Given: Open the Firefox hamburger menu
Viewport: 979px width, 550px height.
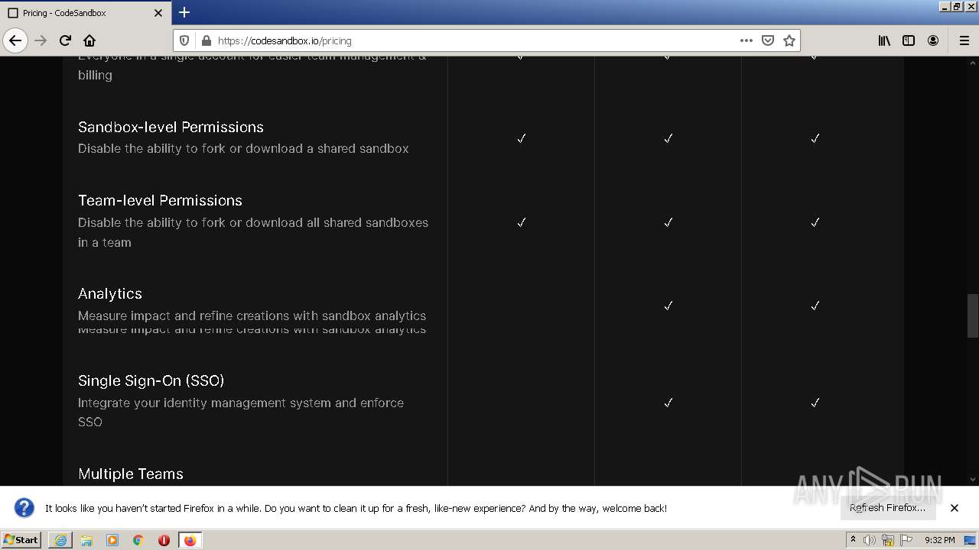Looking at the screenshot, I should [x=964, y=40].
